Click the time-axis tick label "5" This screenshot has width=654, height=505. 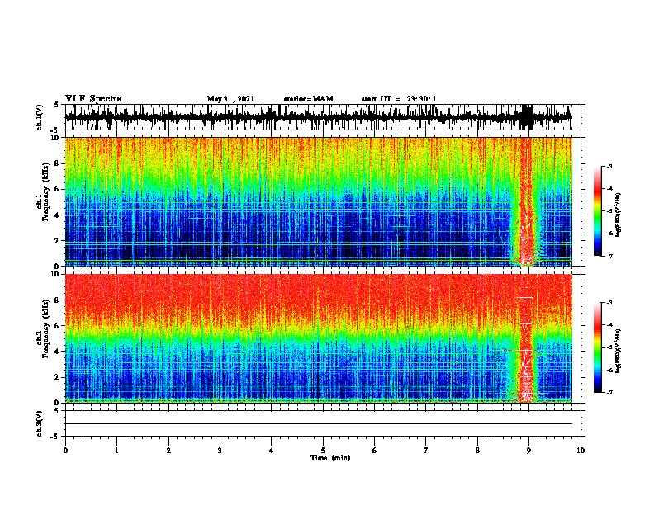(x=323, y=451)
